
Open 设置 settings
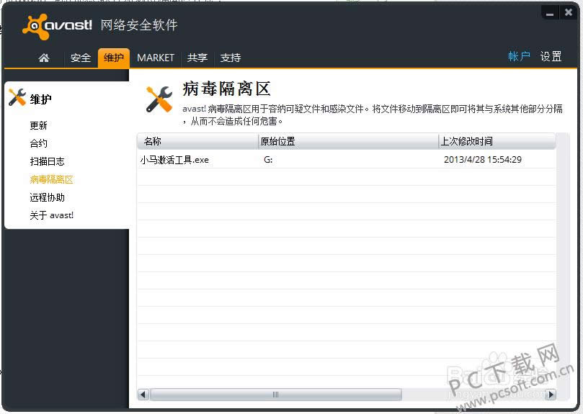tap(551, 56)
